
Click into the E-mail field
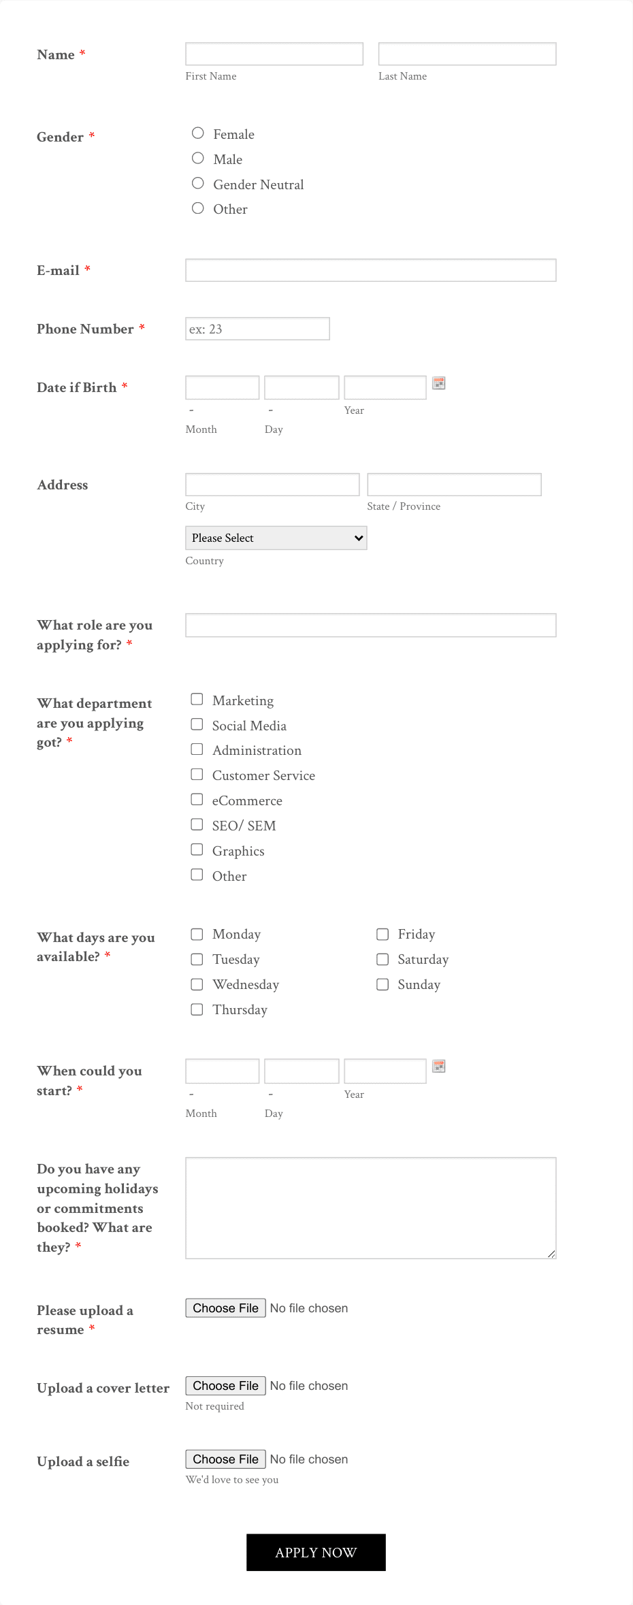(x=370, y=270)
